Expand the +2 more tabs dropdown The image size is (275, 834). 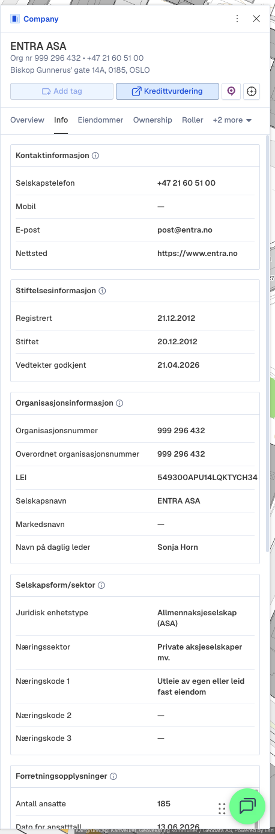[232, 120]
